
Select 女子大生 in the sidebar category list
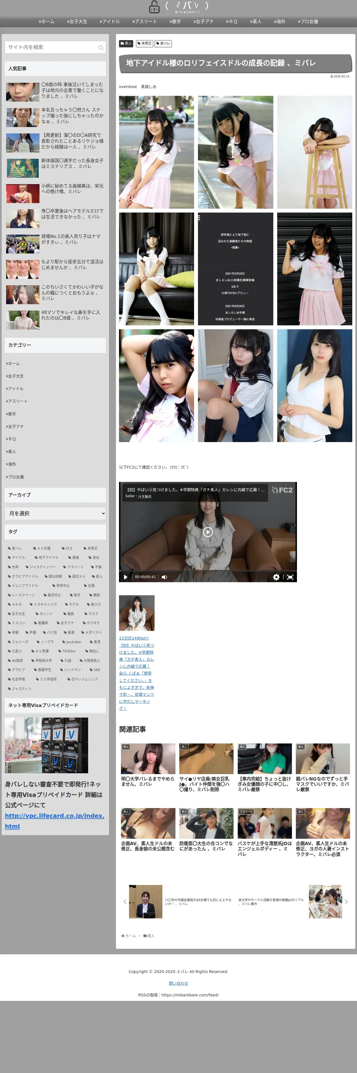click(x=15, y=376)
